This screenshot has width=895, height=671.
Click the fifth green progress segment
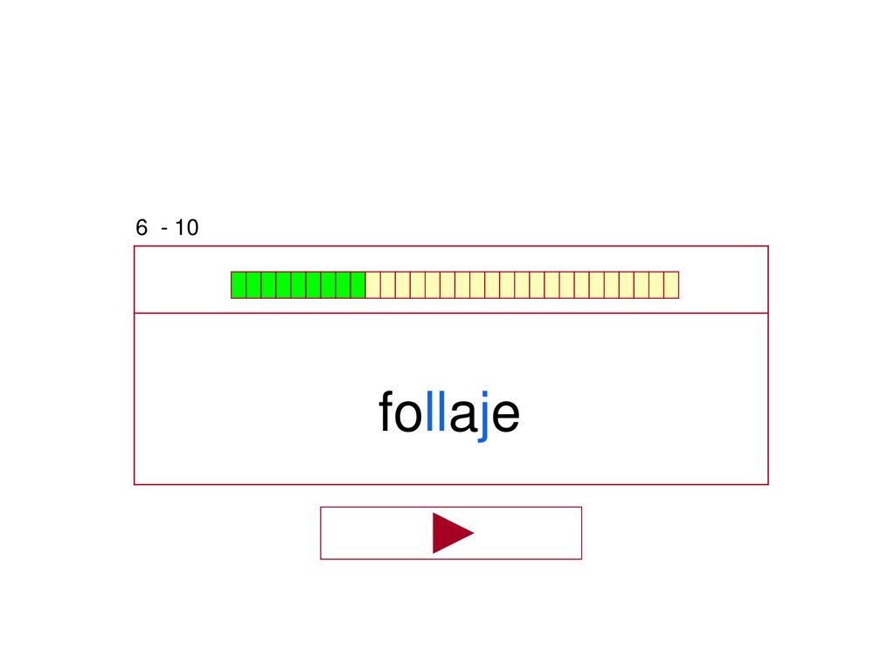pos(299,285)
